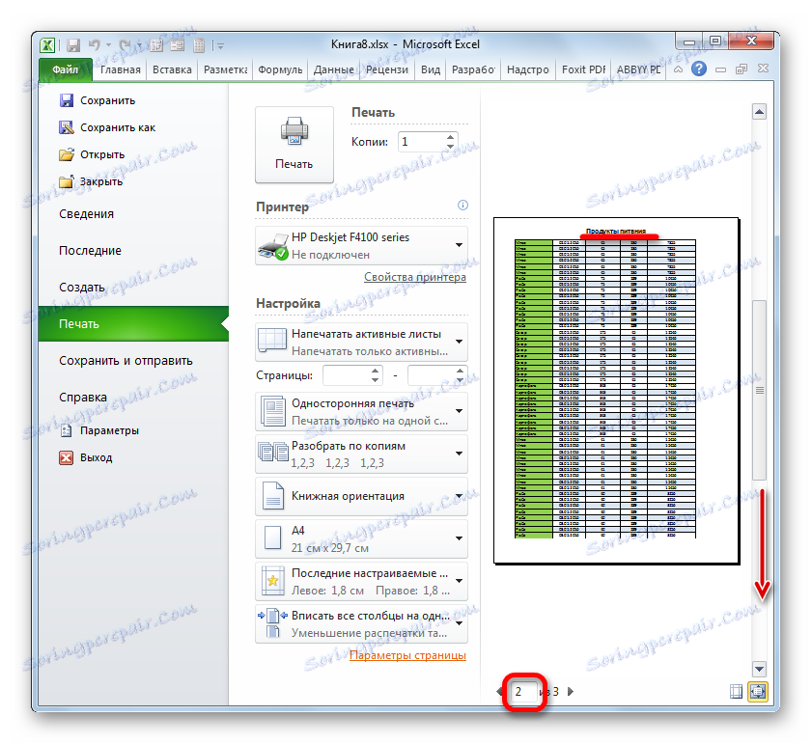Open Книжная ориентация dropdown
The height and width of the screenshot is (744, 812).
(x=361, y=497)
